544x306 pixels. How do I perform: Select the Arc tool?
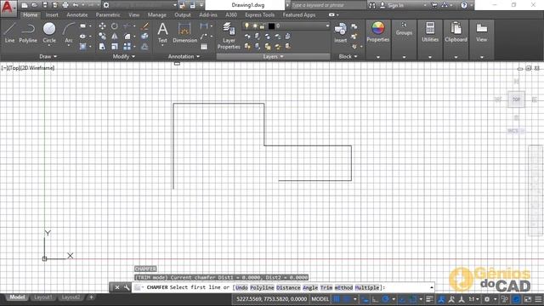point(69,33)
